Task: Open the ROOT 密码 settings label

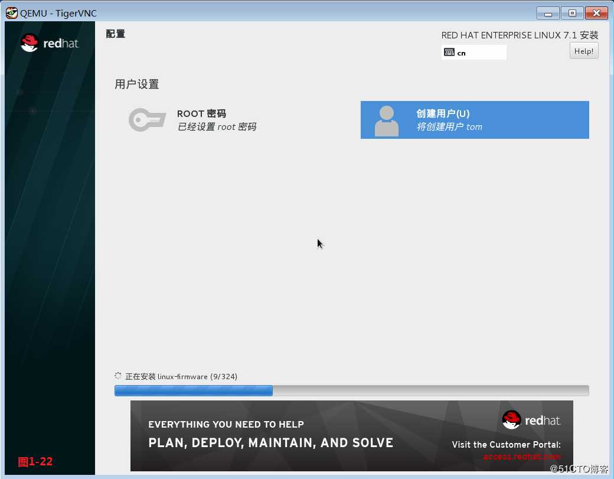Action: click(201, 113)
